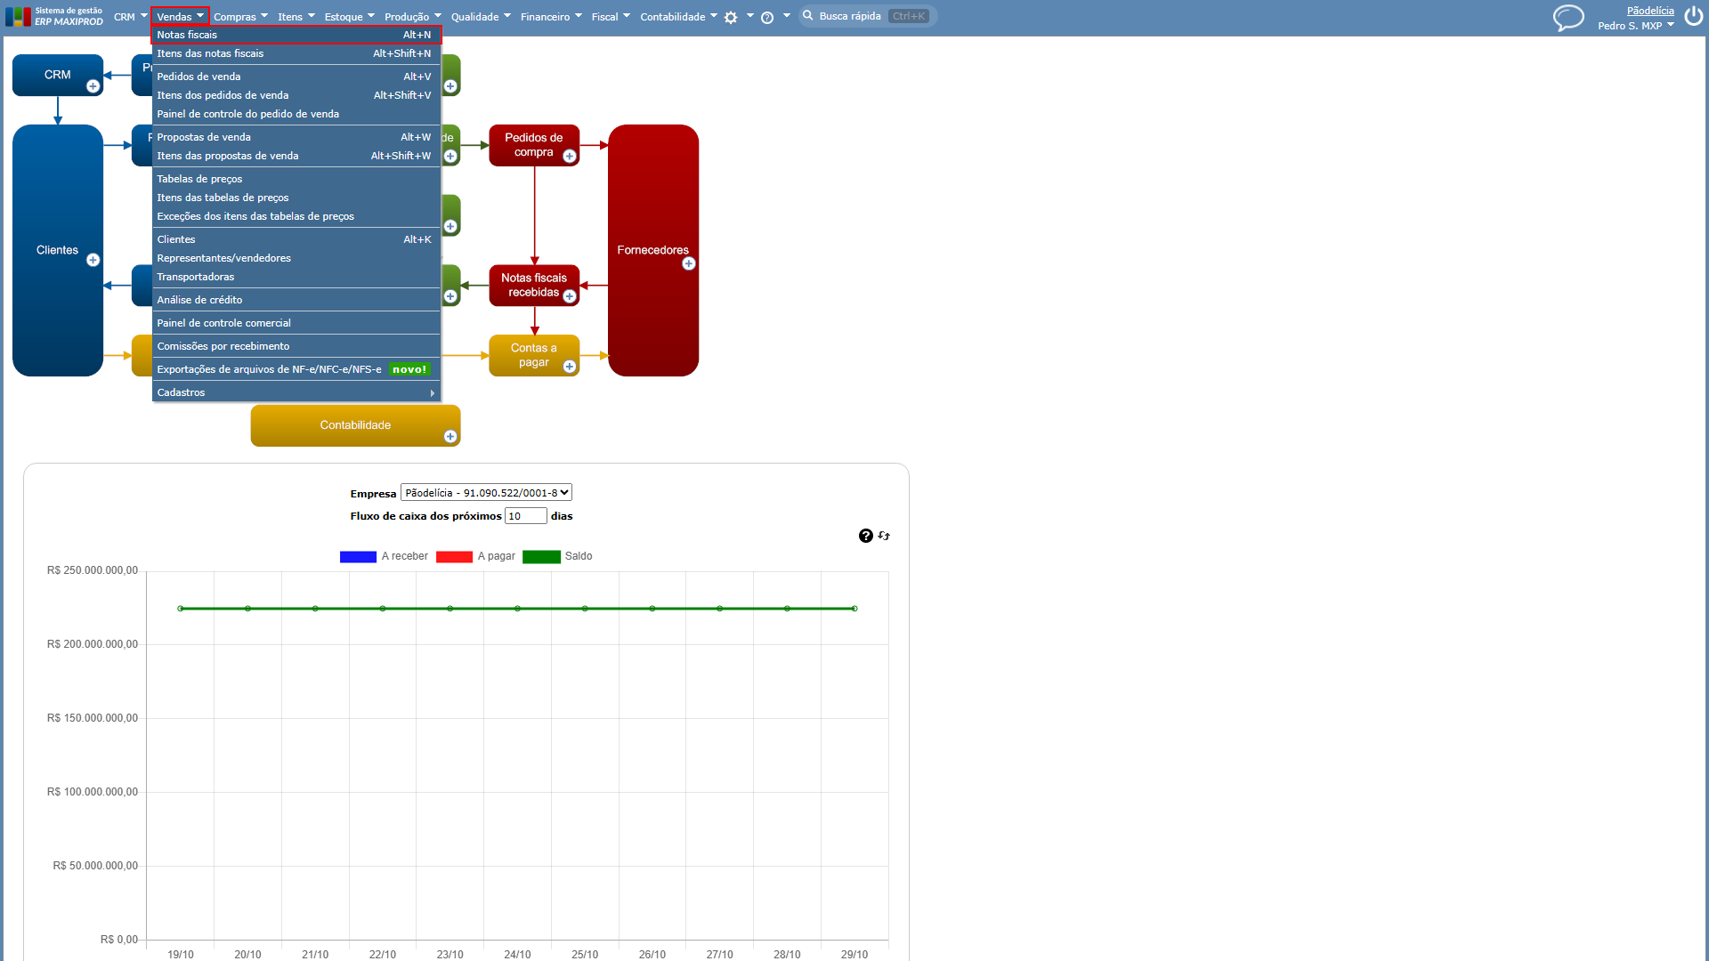Click plus icon on Pedidos de compra
The image size is (1709, 961).
pos(570,156)
